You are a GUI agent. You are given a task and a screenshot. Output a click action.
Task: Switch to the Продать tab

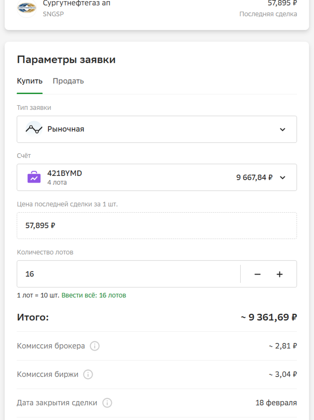pyautogui.click(x=68, y=81)
